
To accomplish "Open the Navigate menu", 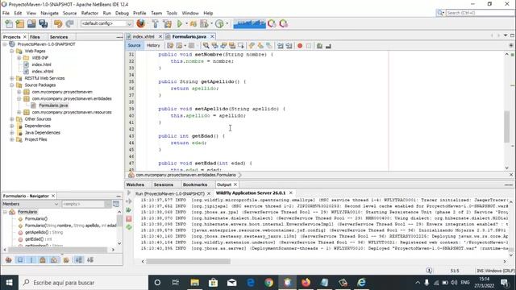I will pos(49,13).
